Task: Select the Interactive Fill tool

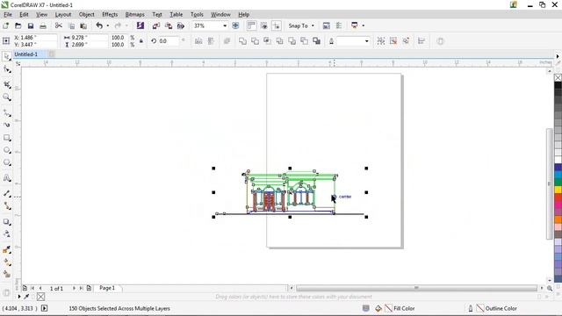Action: [6, 262]
